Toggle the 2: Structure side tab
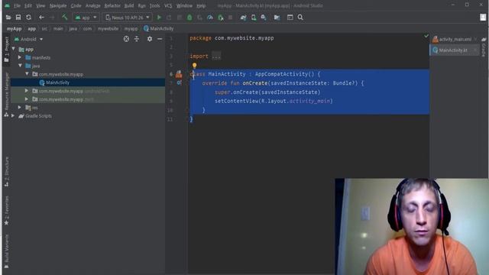The image size is (489, 275). tap(7, 171)
